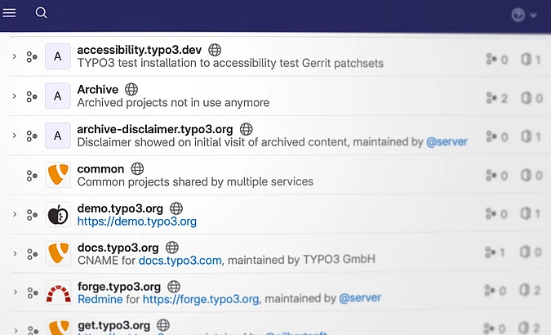
Task: Click the common group TYPO3 logo
Action: coord(57,175)
